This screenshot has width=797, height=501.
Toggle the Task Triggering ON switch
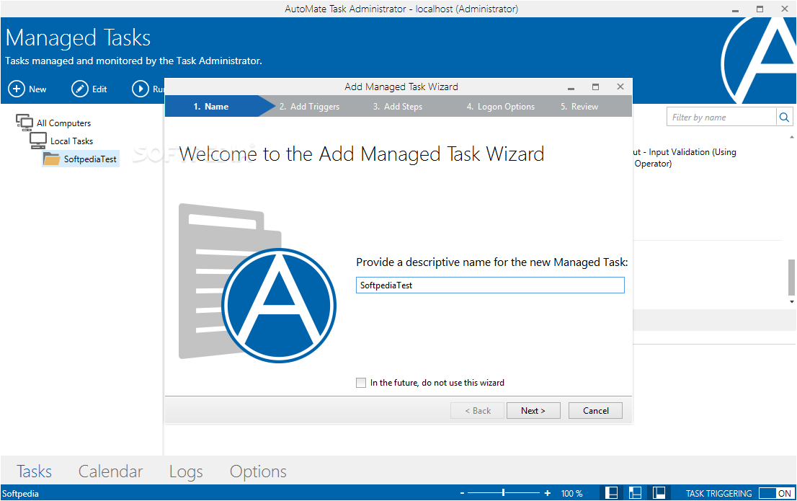pyautogui.click(x=775, y=493)
